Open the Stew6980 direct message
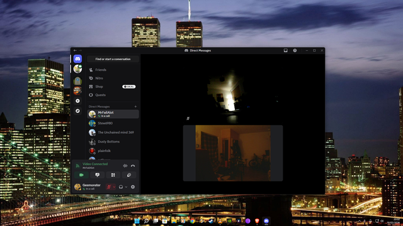Image resolution: width=403 pixels, height=226 pixels. point(113,123)
